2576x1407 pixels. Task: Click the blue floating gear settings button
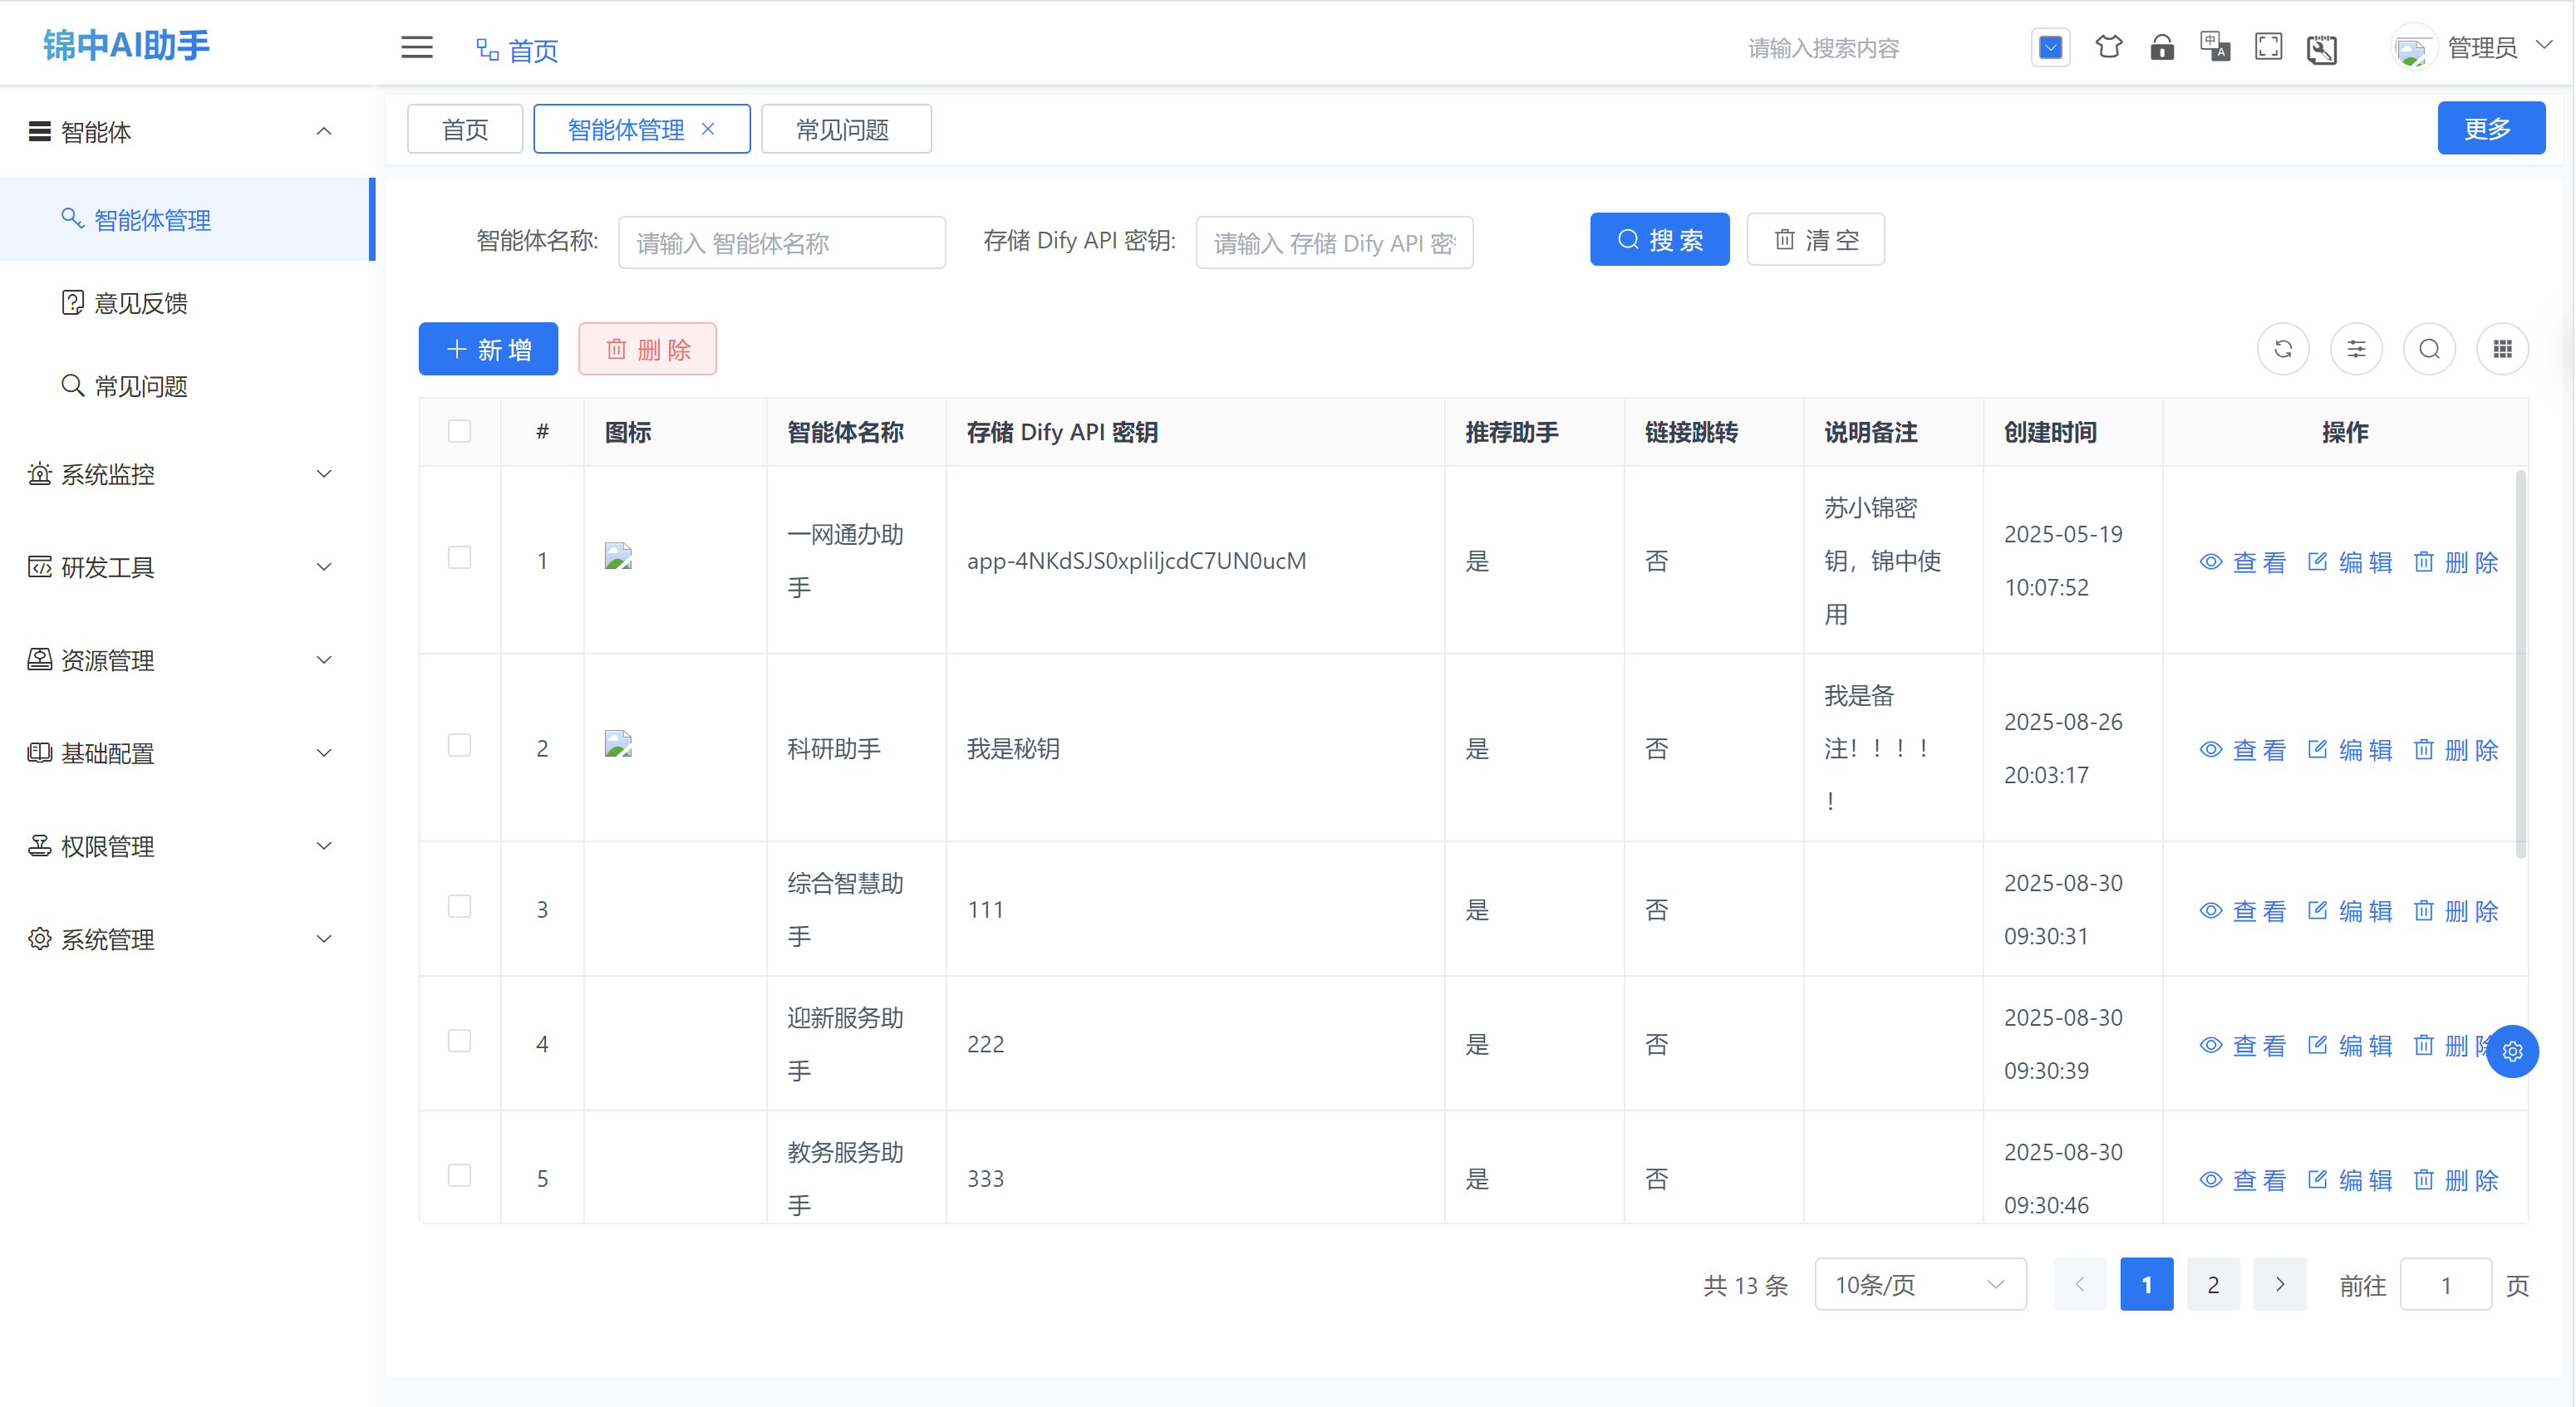pos(2512,1052)
